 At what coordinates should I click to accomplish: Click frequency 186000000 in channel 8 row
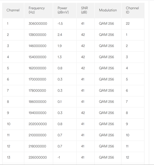coord(37,102)
